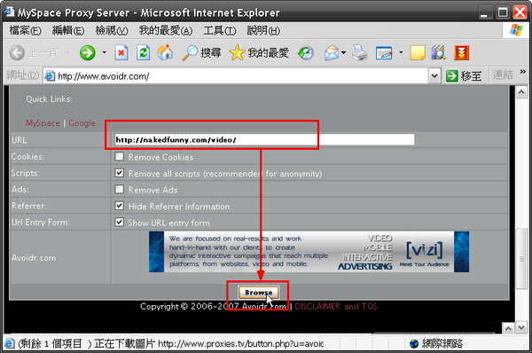
Task: Print the page with the printer icon
Action: (x=359, y=53)
